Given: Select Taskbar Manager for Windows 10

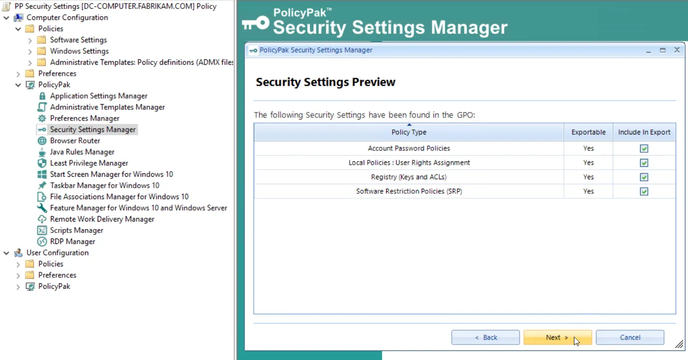Looking at the screenshot, I should tap(105, 186).
